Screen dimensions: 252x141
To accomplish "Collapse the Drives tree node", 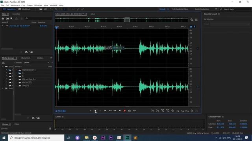I will click(x=3, y=67).
